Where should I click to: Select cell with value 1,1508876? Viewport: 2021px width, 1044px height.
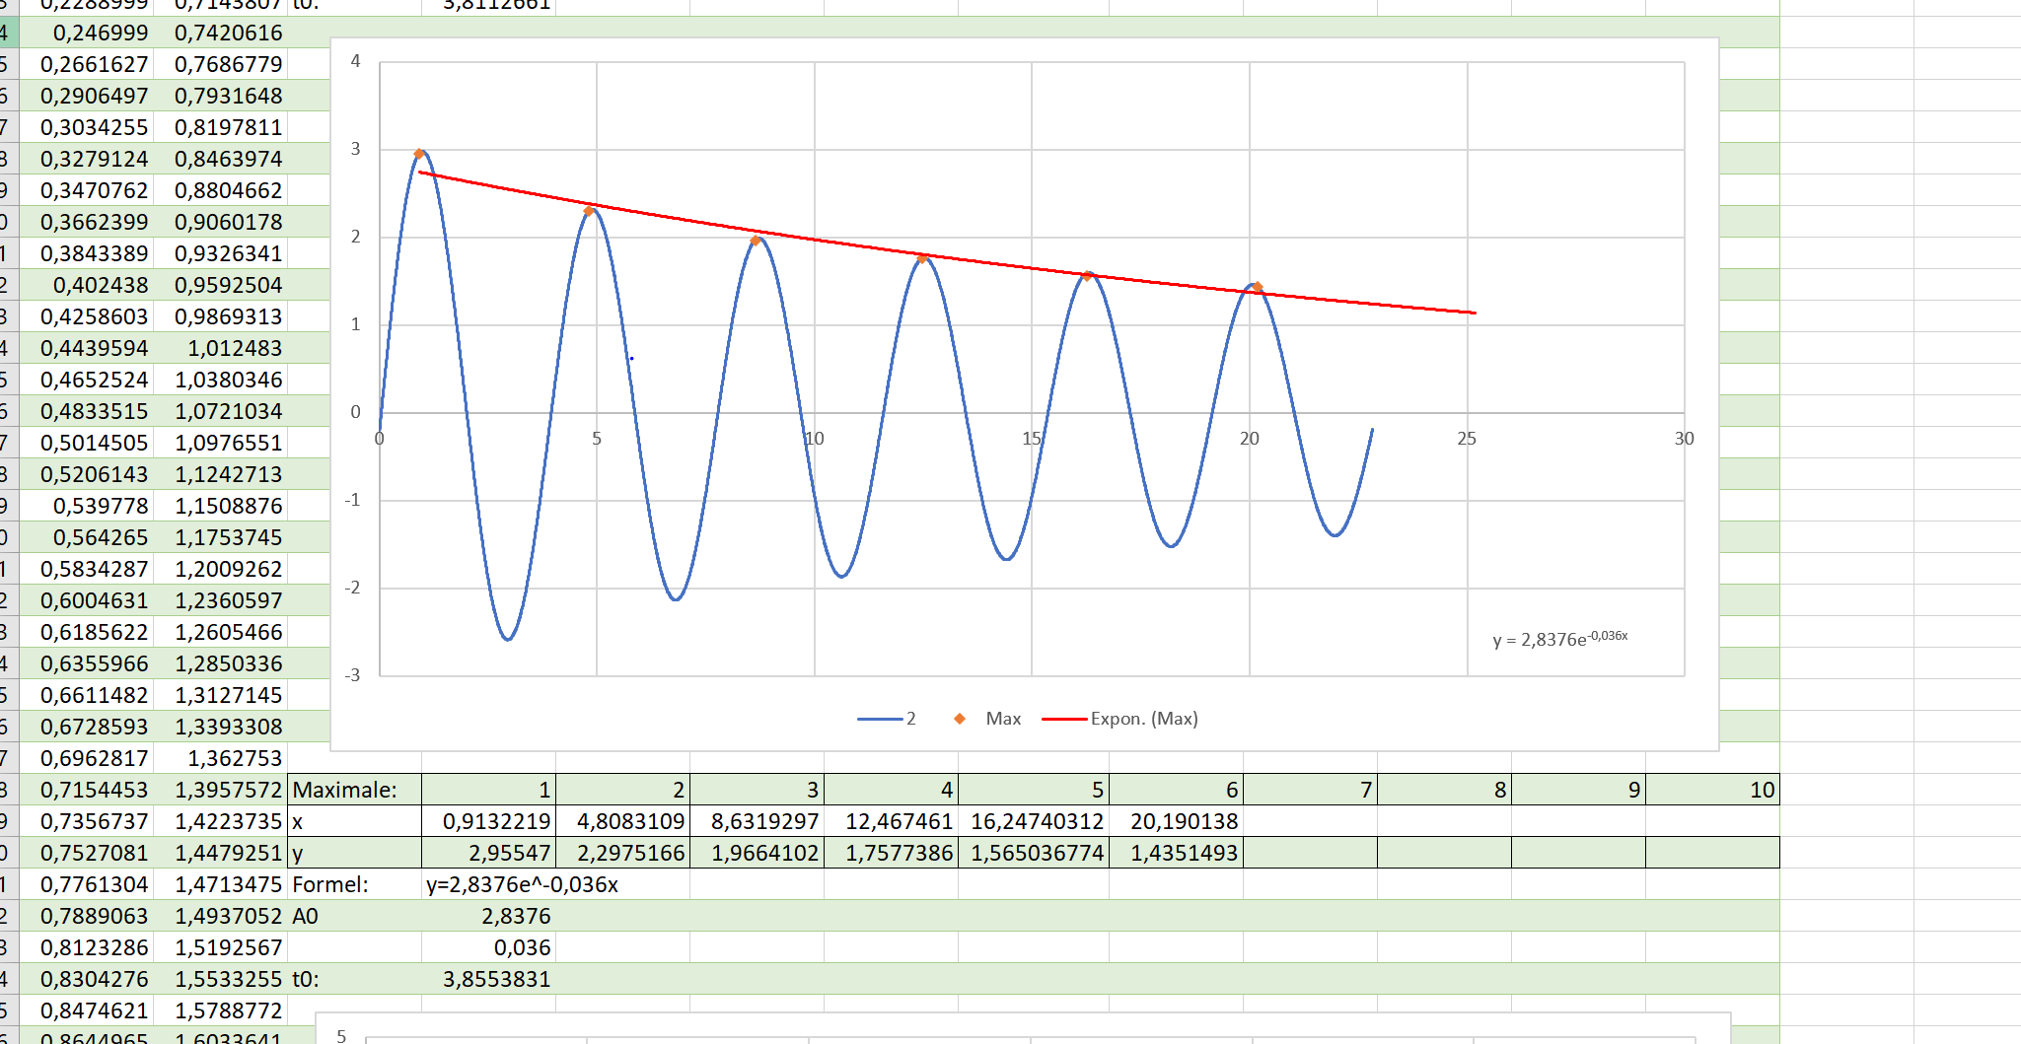coord(220,506)
